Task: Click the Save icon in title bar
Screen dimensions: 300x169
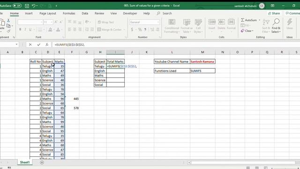Action: pyautogui.click(x=27, y=6)
